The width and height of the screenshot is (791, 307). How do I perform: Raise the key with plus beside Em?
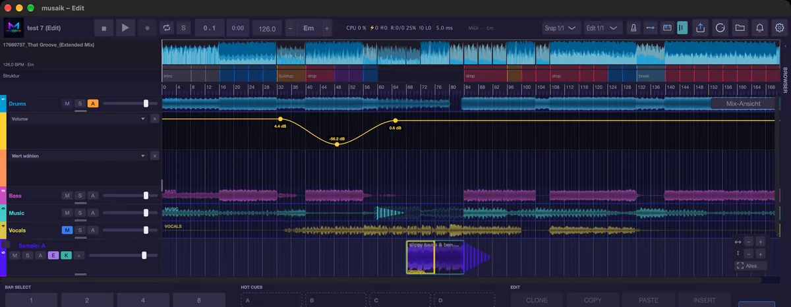click(x=326, y=28)
